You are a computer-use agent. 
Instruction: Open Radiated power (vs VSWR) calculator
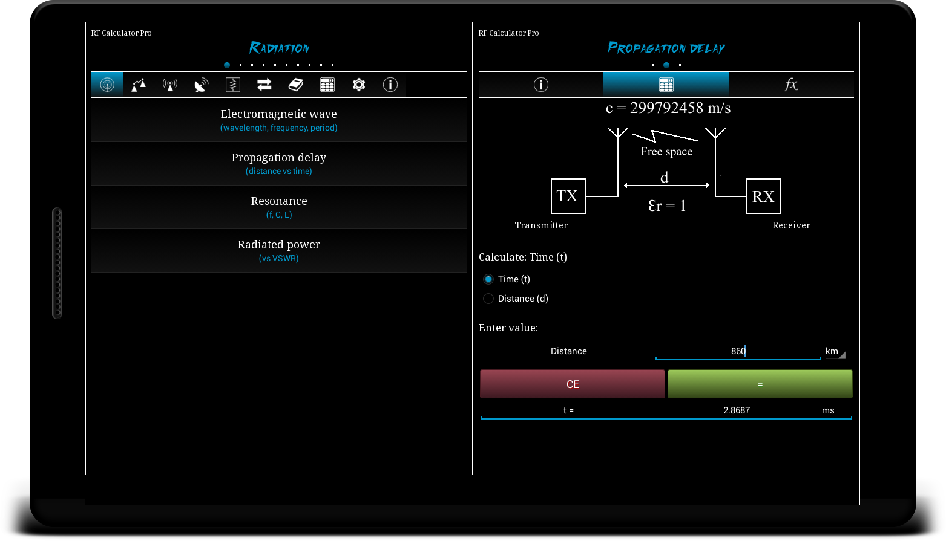[x=279, y=251]
